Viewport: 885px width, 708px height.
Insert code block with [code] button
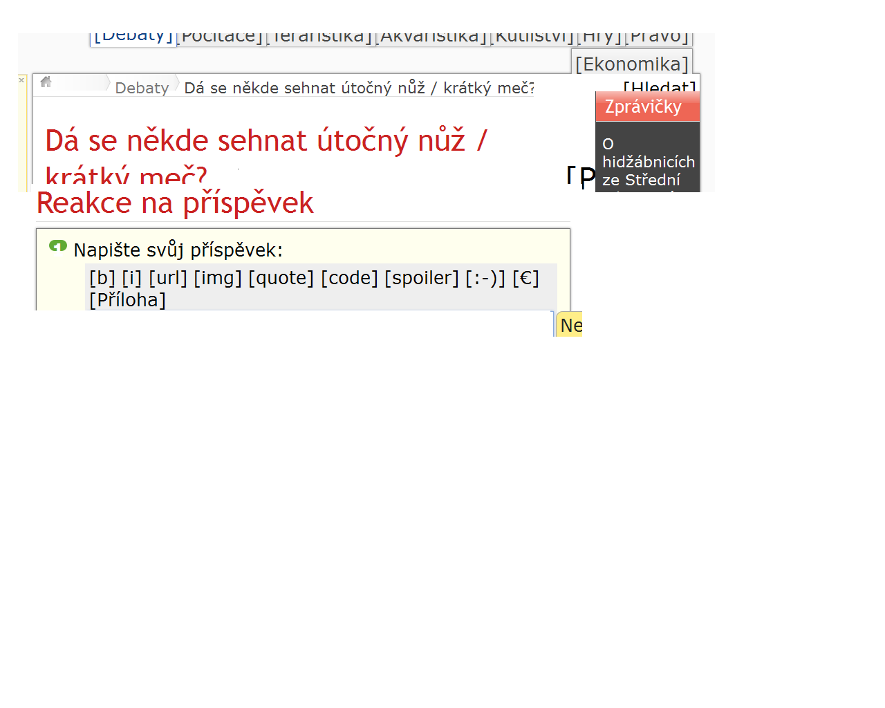pos(350,278)
